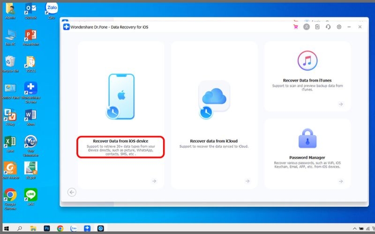Select UniKey desktop shortcut
The height and width of the screenshot is (234, 375).
(10, 117)
